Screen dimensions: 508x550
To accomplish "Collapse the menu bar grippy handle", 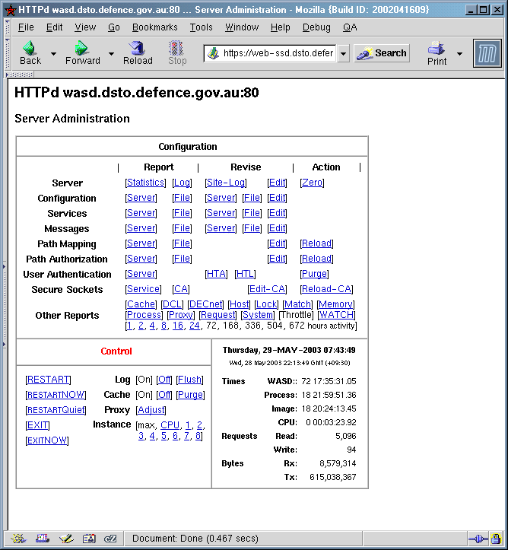I will coord(8,27).
